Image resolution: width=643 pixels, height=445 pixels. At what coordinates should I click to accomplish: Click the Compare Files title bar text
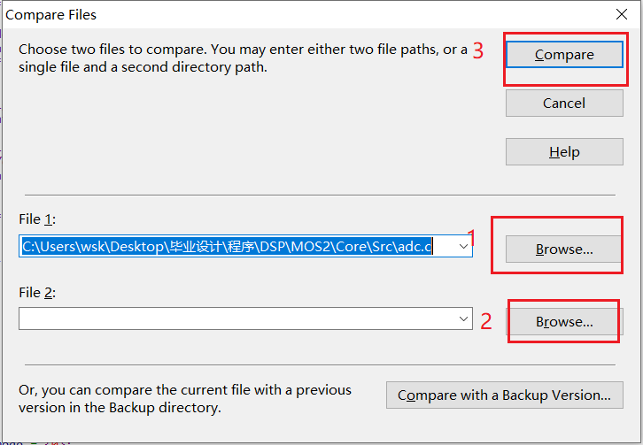[50, 15]
